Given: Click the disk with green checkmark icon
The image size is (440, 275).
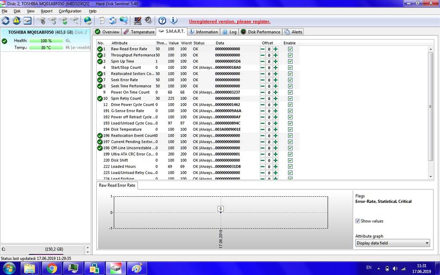Looking at the screenshot, I should 64,21.
